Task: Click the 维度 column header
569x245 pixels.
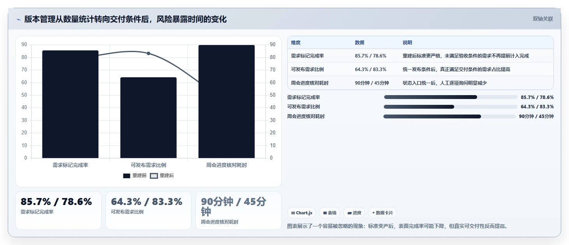Action: point(296,43)
